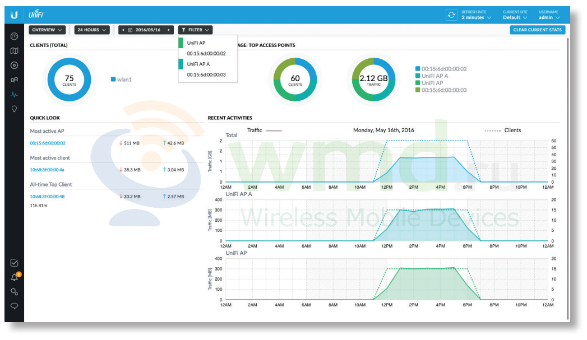The height and width of the screenshot is (340, 587).
Task: Open the Insights lightbulb icon
Action: (x=14, y=109)
